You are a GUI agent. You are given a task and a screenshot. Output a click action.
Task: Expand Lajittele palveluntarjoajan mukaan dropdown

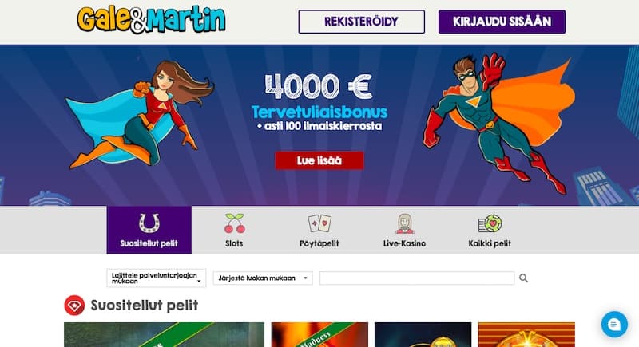tap(157, 278)
